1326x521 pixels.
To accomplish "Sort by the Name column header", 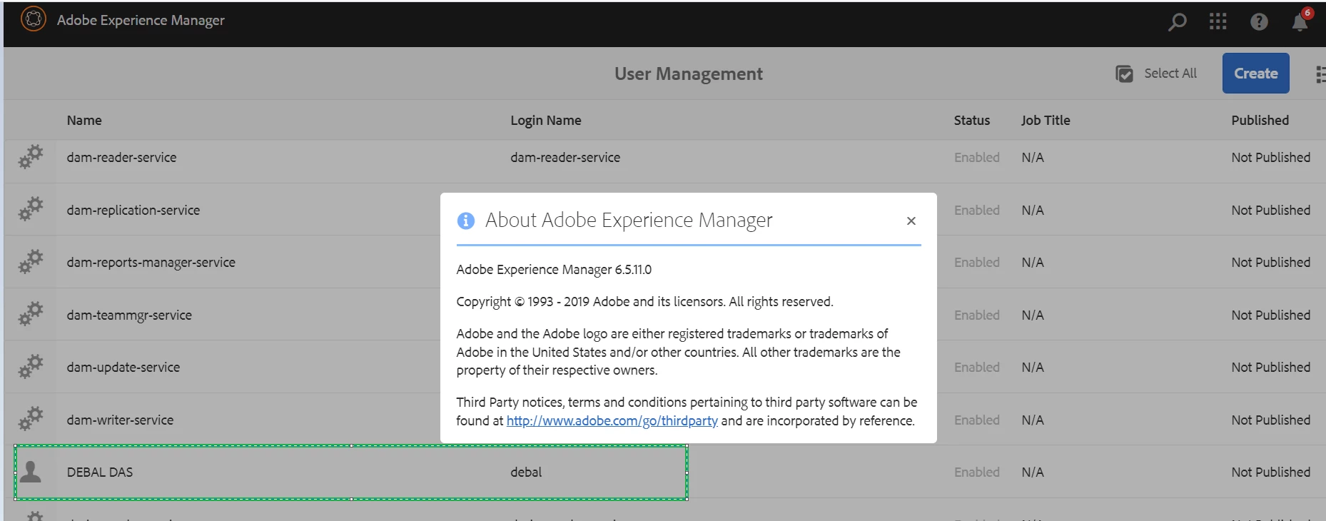I will pyautogui.click(x=84, y=120).
